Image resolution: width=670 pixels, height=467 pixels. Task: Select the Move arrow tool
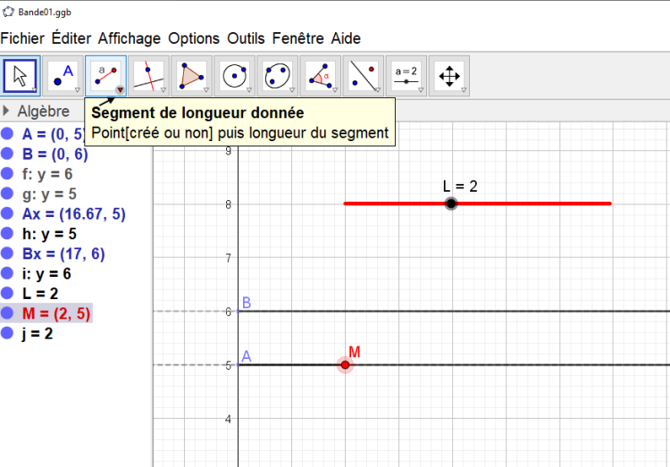20,76
